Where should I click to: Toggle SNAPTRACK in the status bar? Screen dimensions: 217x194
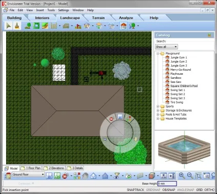click(136, 190)
